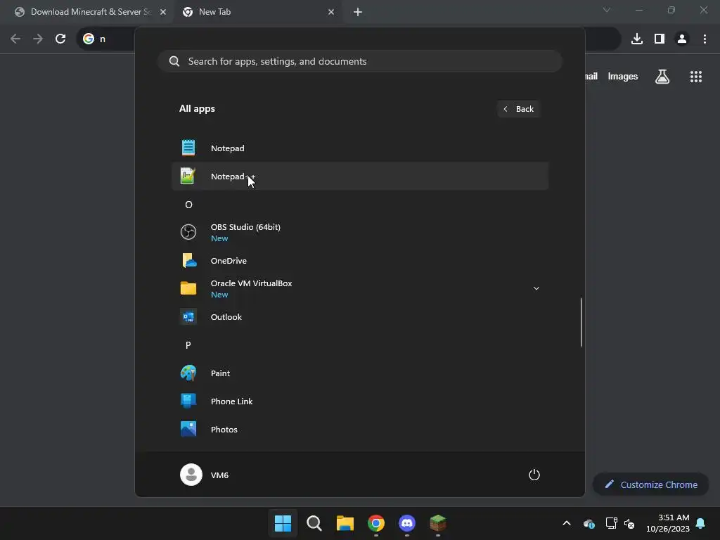Open the Chrome profile icon
The height and width of the screenshot is (540, 720).
pyautogui.click(x=682, y=39)
